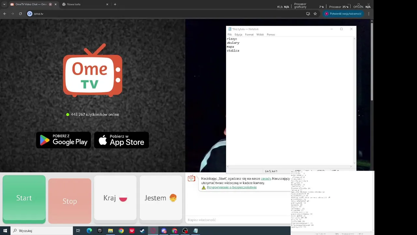417x235 pixels.
Task: Open Steam from the taskbar
Action: click(142, 231)
